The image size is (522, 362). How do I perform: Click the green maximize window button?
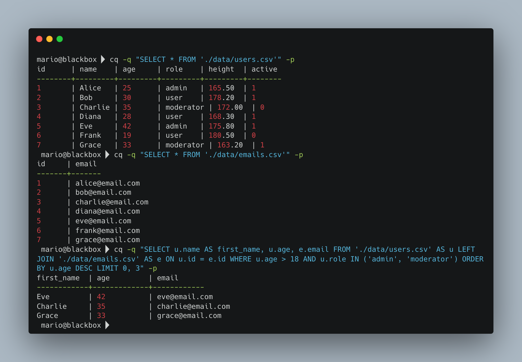60,39
